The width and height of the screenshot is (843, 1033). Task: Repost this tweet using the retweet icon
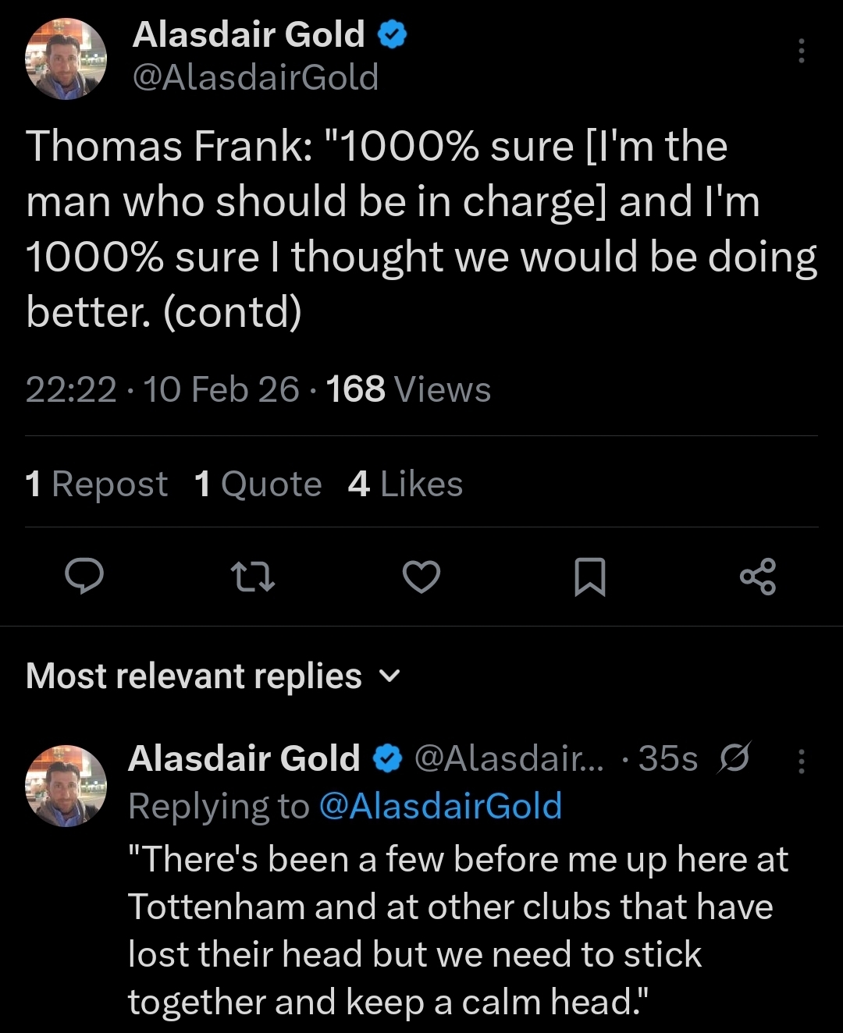(x=253, y=577)
